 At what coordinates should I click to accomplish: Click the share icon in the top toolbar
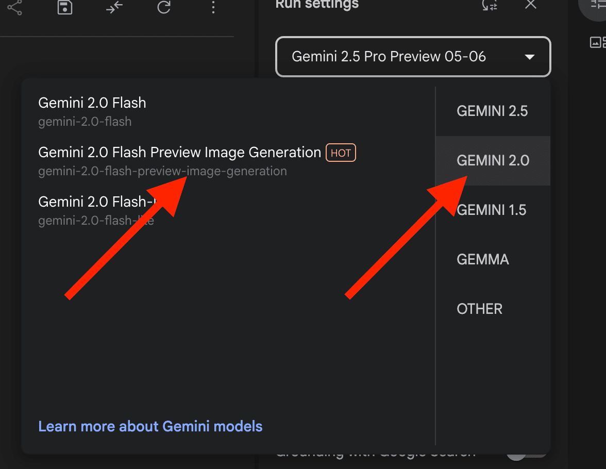(x=15, y=7)
